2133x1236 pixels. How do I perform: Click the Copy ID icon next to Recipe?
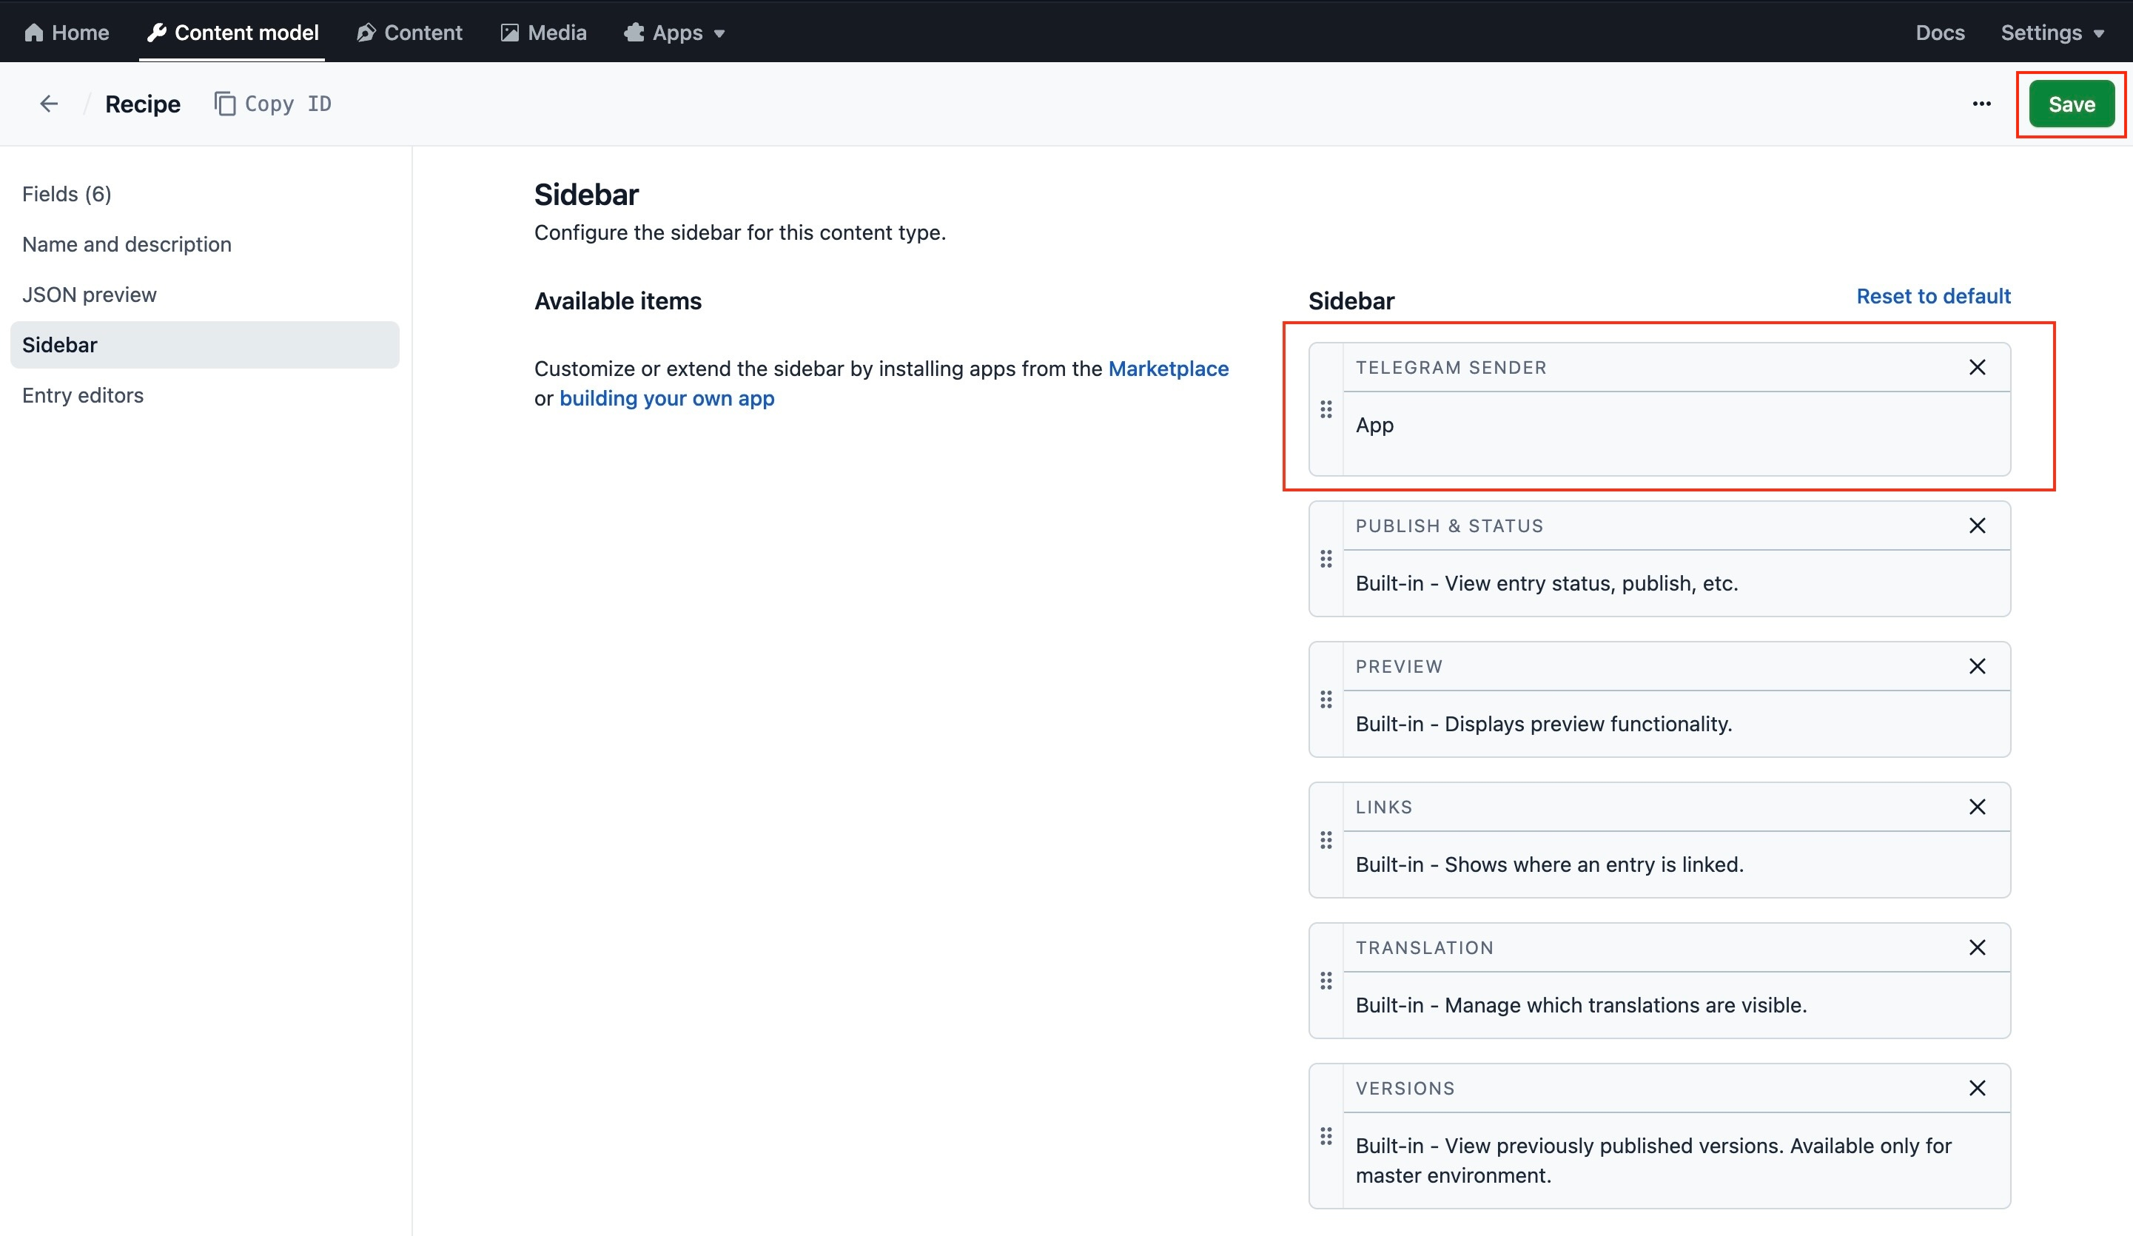(224, 104)
